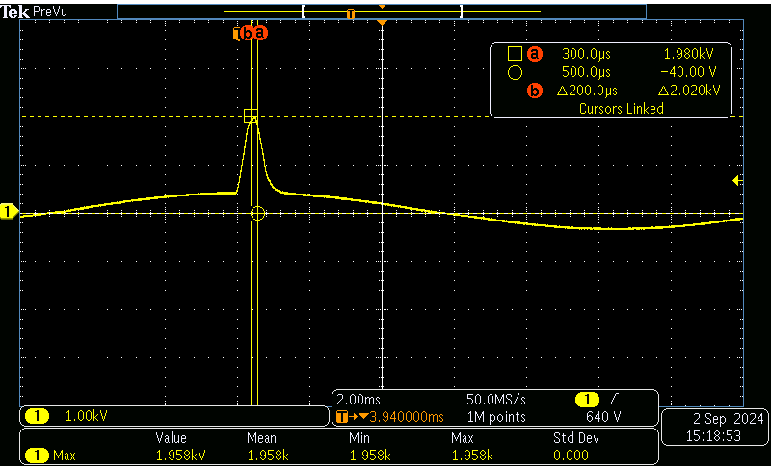Screen dimensions: 771x469
Task: Click the square cursor marker on waveform peak
Action: click(x=252, y=115)
